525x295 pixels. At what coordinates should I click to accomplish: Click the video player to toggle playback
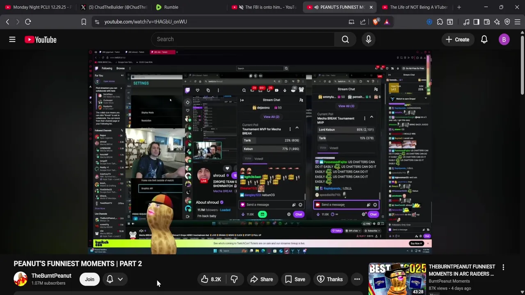(260, 152)
